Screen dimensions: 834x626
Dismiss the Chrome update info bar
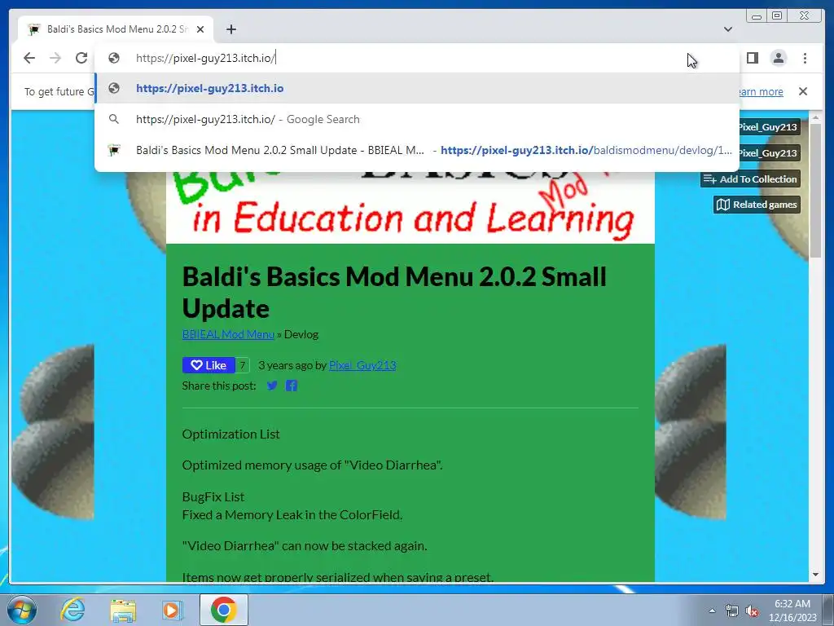click(x=802, y=91)
